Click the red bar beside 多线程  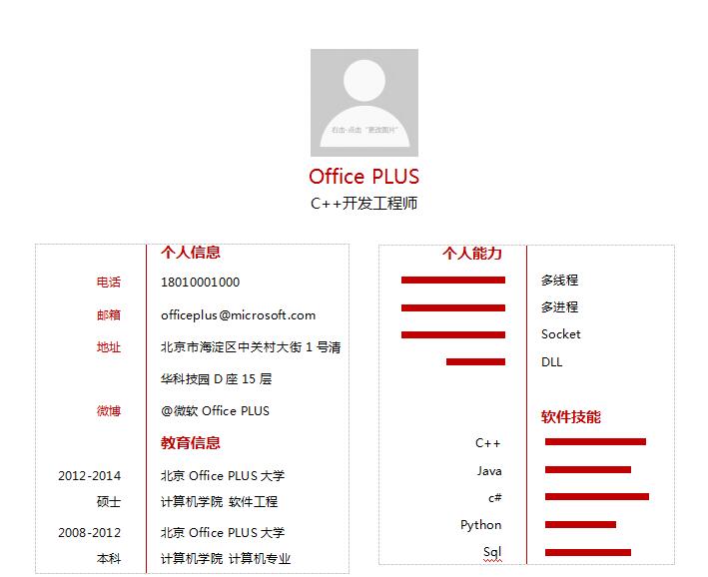pyautogui.click(x=452, y=281)
